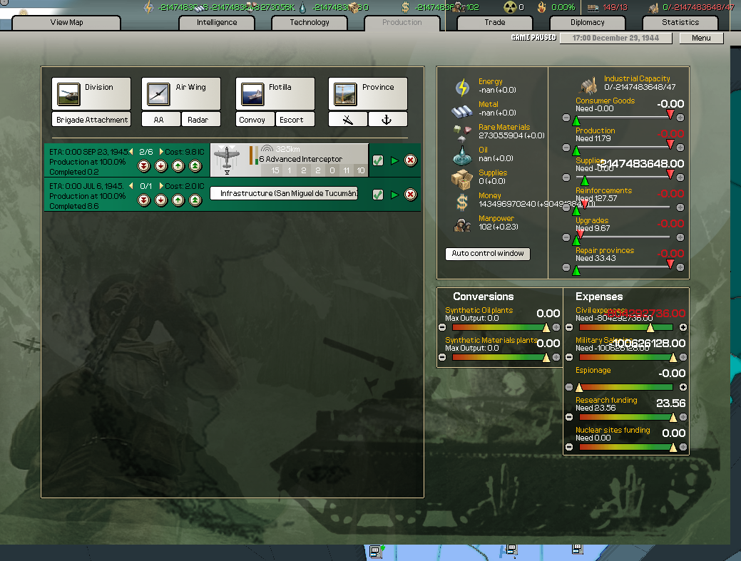Screen dimensions: 741x561
Task: Increase Advanced Interceptor quantity with right arrow
Action: (160, 152)
